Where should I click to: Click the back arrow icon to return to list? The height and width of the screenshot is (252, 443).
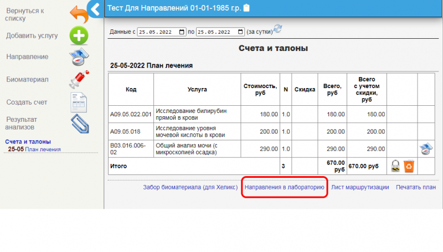78,13
